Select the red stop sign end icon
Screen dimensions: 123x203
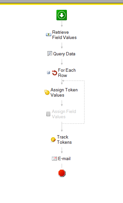click(x=62, y=173)
